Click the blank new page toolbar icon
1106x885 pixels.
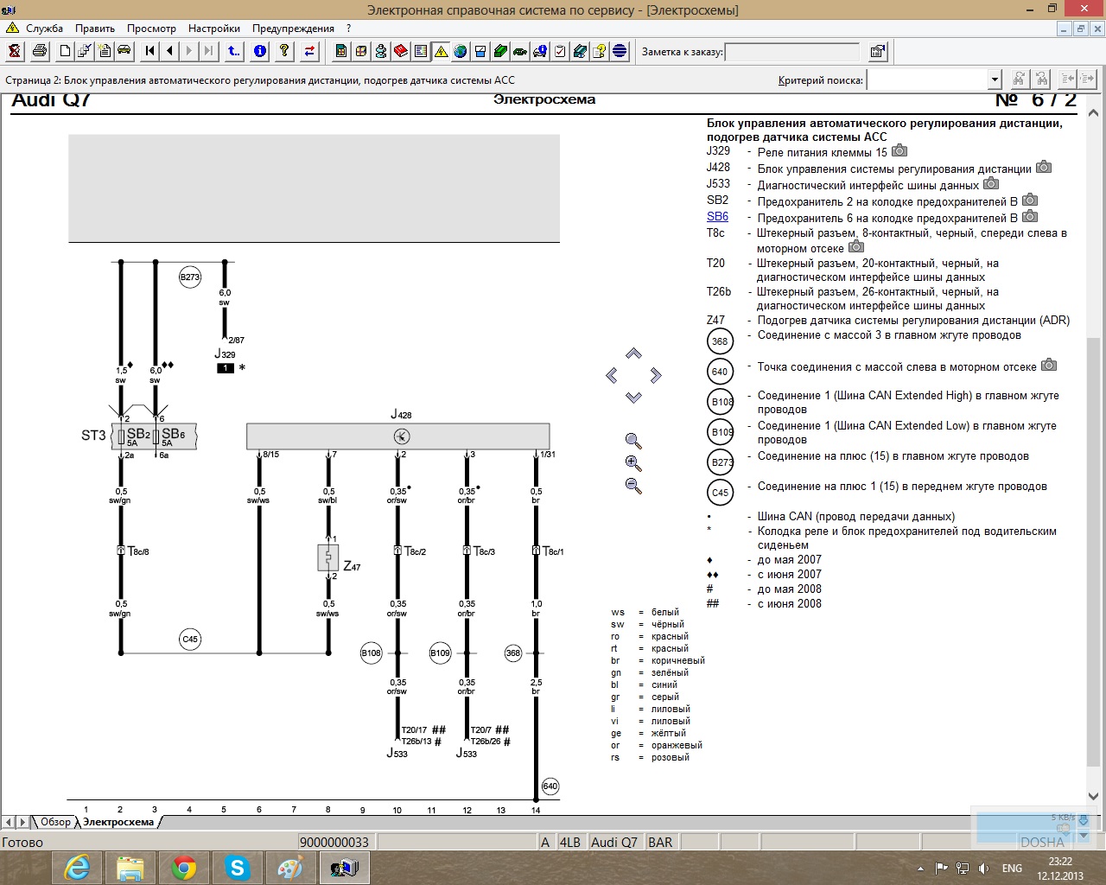point(65,51)
